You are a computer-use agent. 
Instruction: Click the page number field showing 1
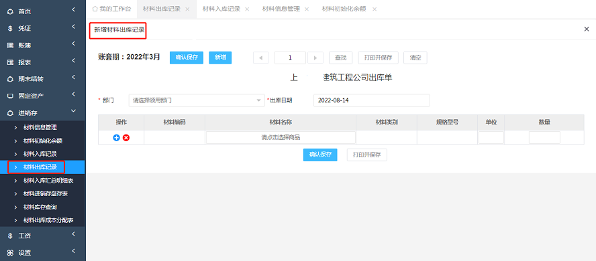tap(290, 58)
